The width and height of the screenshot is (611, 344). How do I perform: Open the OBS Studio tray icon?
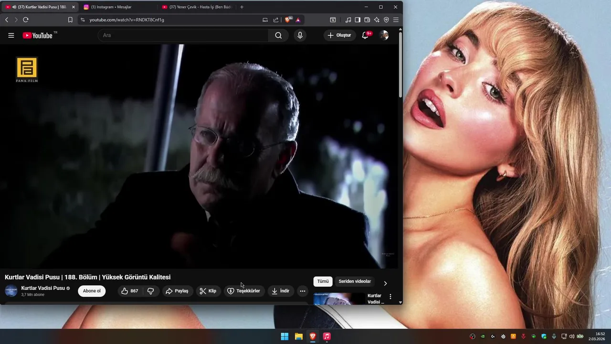pos(473,336)
